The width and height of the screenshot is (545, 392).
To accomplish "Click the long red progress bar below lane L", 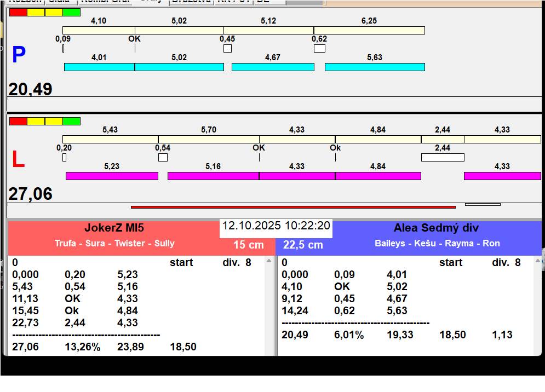I will tap(293, 207).
